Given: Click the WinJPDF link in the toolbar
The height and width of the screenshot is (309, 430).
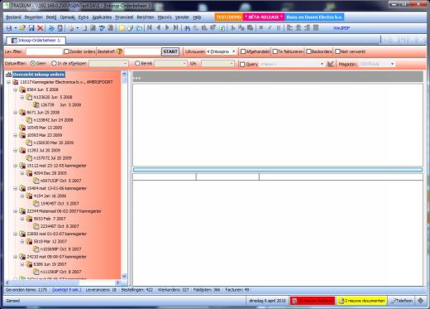Looking at the screenshot, I should (x=342, y=28).
